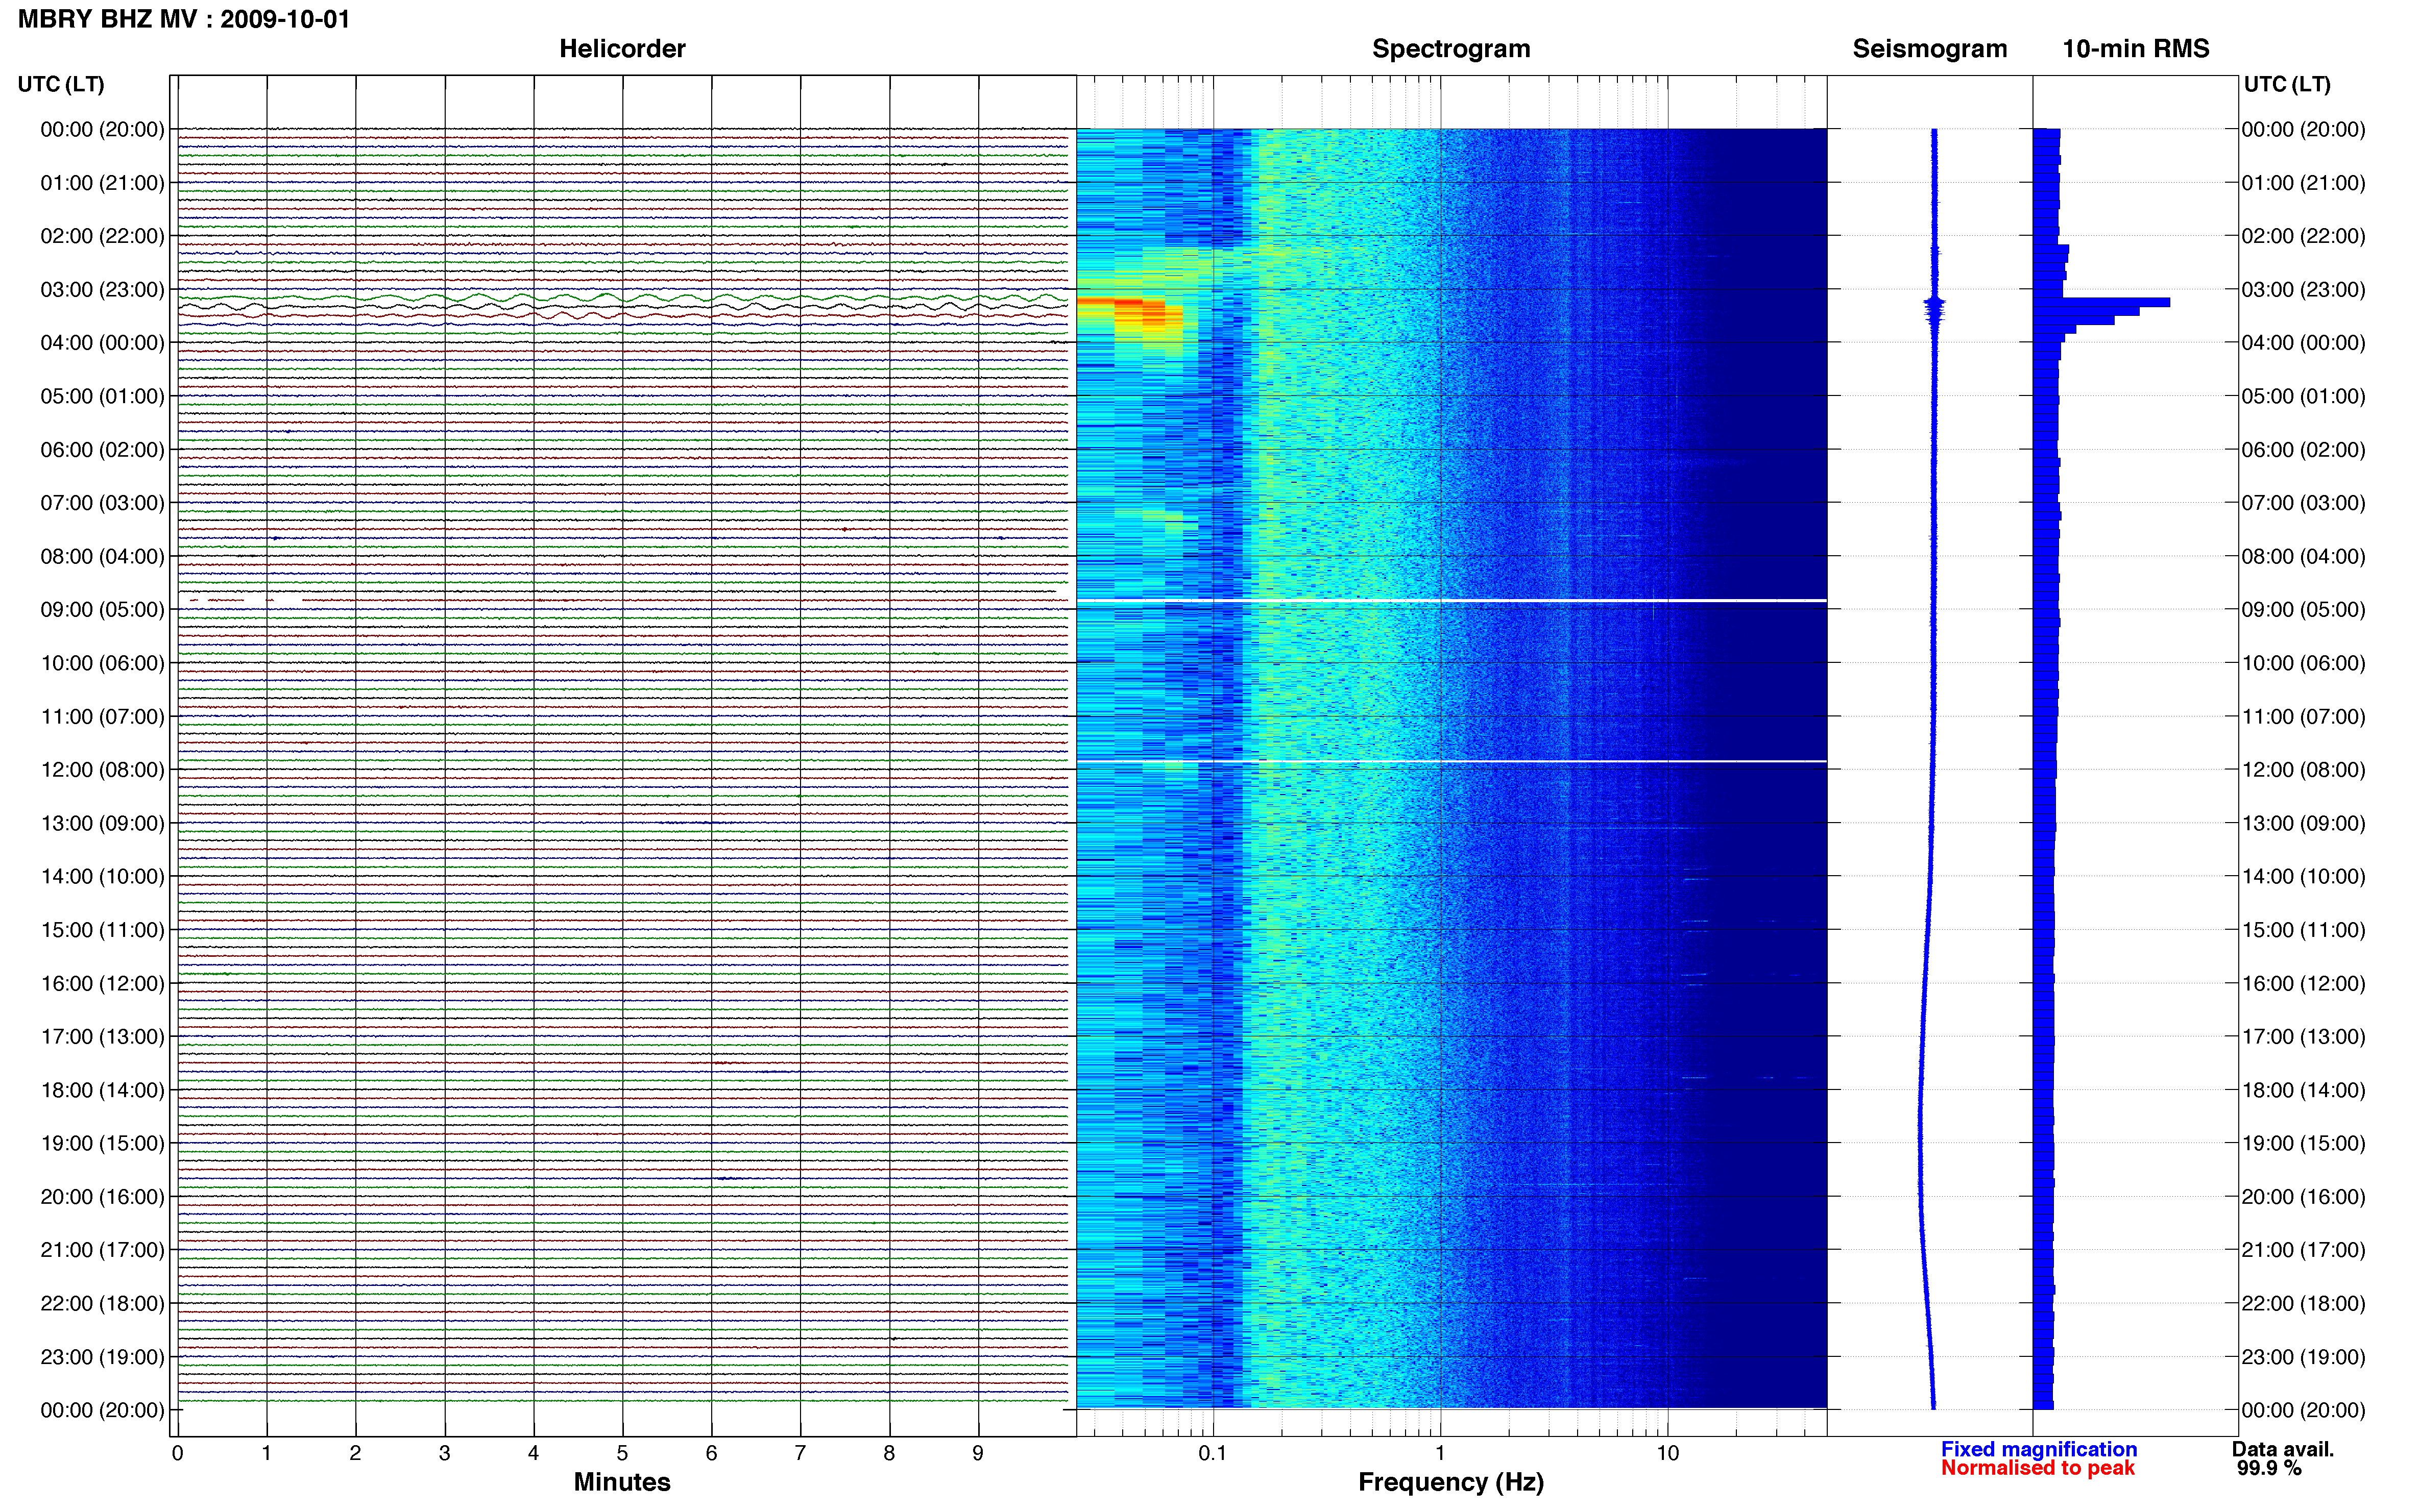Image resolution: width=2420 pixels, height=1512 pixels.
Task: Click the 'Fixed magnification' legend text
Action: click(x=2039, y=1449)
